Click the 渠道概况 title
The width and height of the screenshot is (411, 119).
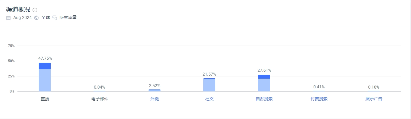click(18, 9)
